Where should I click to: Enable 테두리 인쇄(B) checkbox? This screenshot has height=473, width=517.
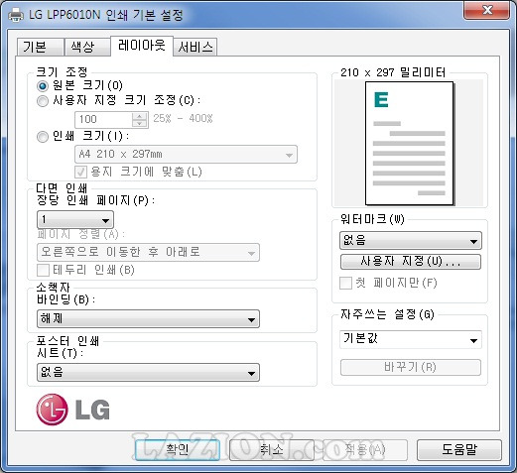click(43, 270)
